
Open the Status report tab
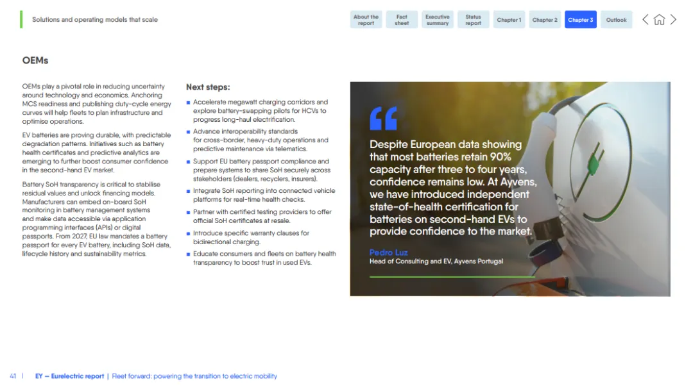pos(474,20)
